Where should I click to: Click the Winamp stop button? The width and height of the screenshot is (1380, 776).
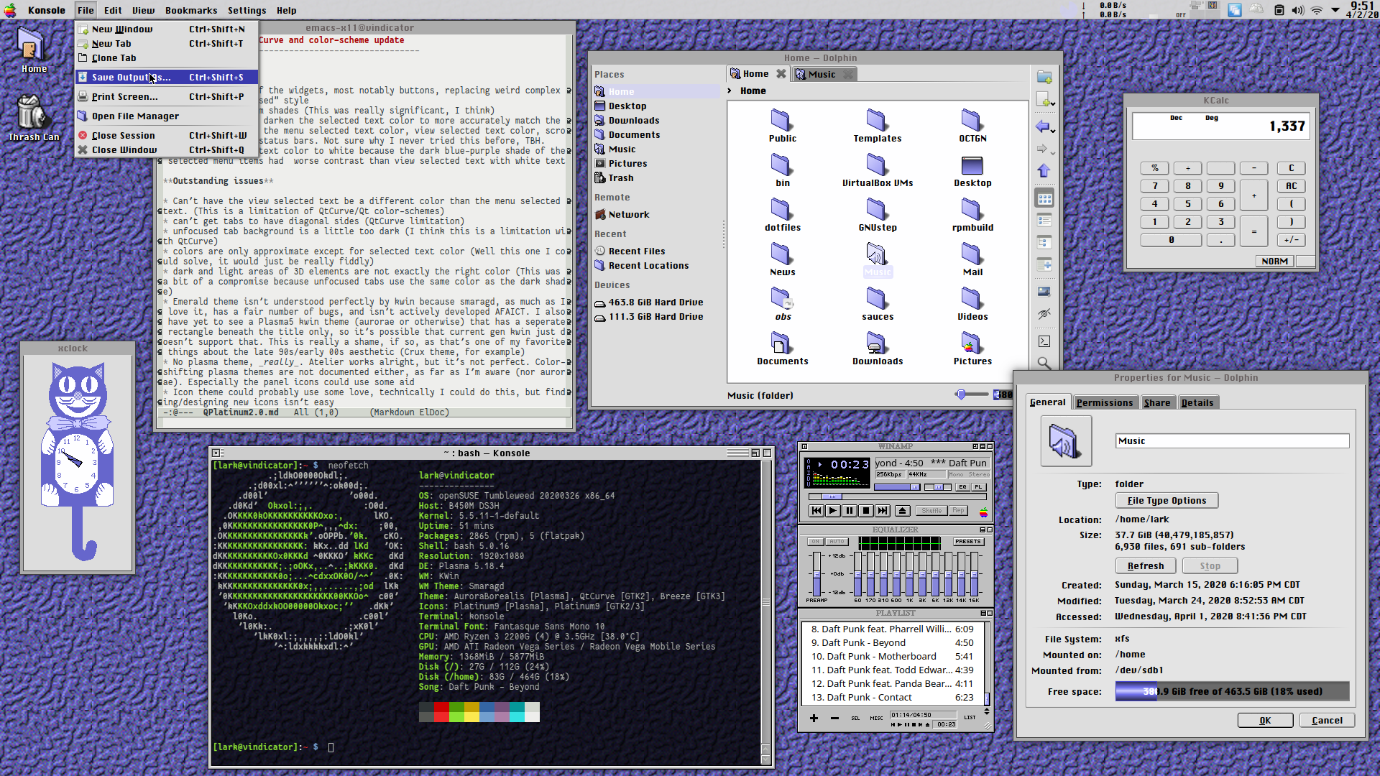866,511
